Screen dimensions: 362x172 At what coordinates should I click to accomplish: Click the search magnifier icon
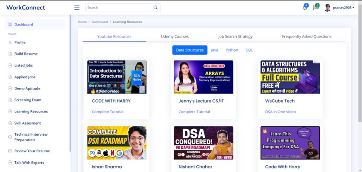coord(155,8)
